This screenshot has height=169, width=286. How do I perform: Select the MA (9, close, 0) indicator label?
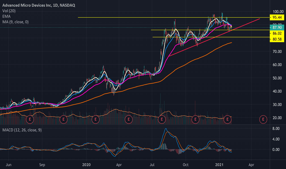pos(16,22)
